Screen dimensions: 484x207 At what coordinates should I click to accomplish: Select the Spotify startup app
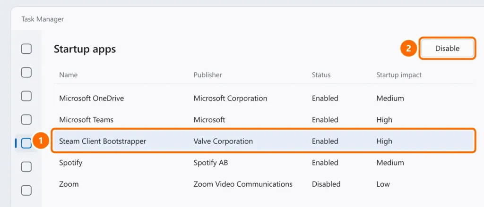(x=71, y=163)
